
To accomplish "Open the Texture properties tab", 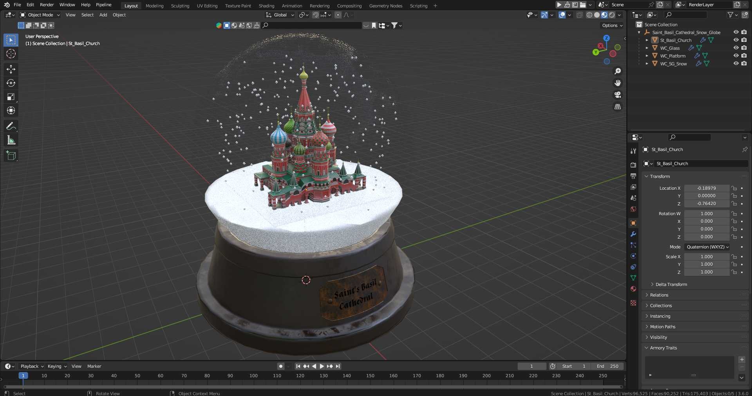I will click(633, 303).
